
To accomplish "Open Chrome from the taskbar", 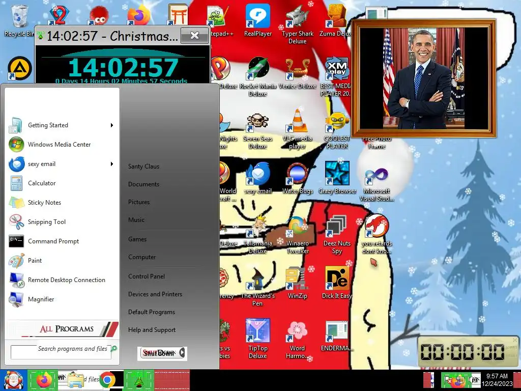I will tap(107, 380).
